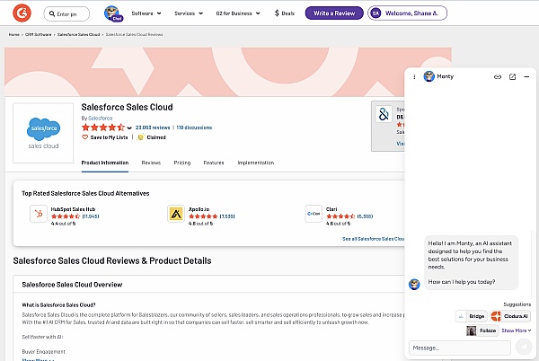The image size is (539, 361).
Task: Click the Welcome, Shane A. button
Action: (407, 13)
